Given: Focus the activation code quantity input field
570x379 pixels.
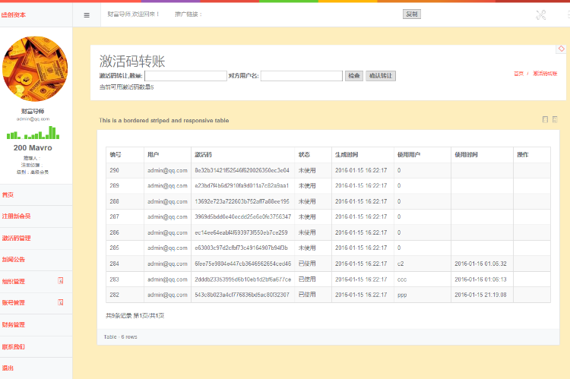Looking at the screenshot, I should [185, 76].
